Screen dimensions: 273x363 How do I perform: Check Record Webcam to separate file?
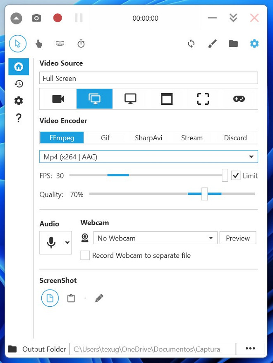tap(85, 255)
